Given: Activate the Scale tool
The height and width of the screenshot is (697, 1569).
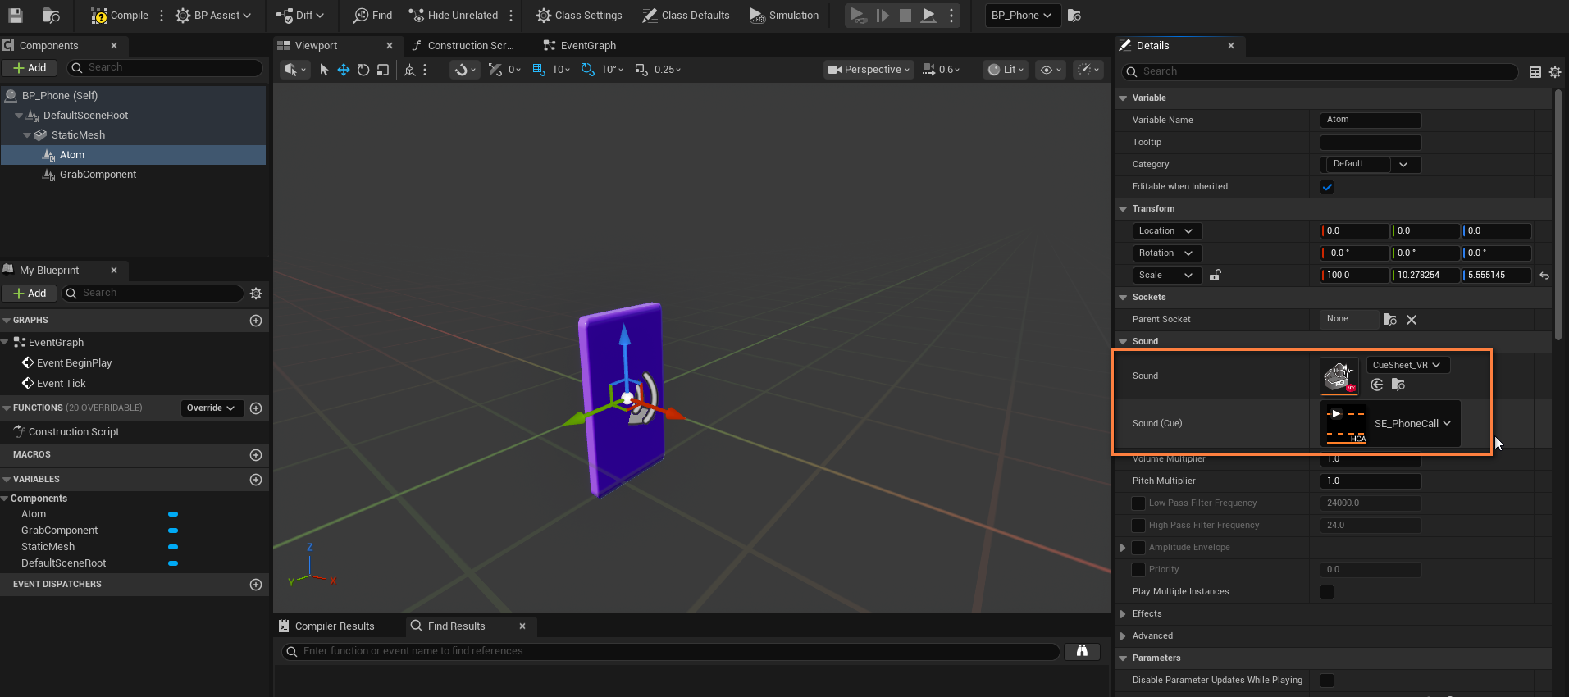Looking at the screenshot, I should (x=383, y=70).
